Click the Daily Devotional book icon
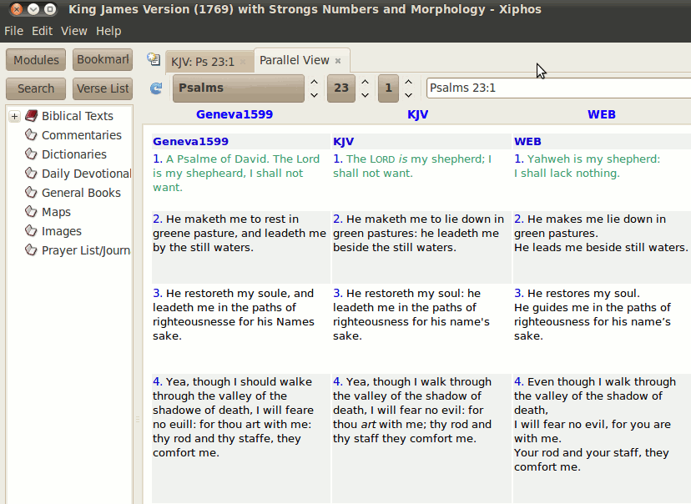This screenshot has height=504, width=691. tap(31, 173)
